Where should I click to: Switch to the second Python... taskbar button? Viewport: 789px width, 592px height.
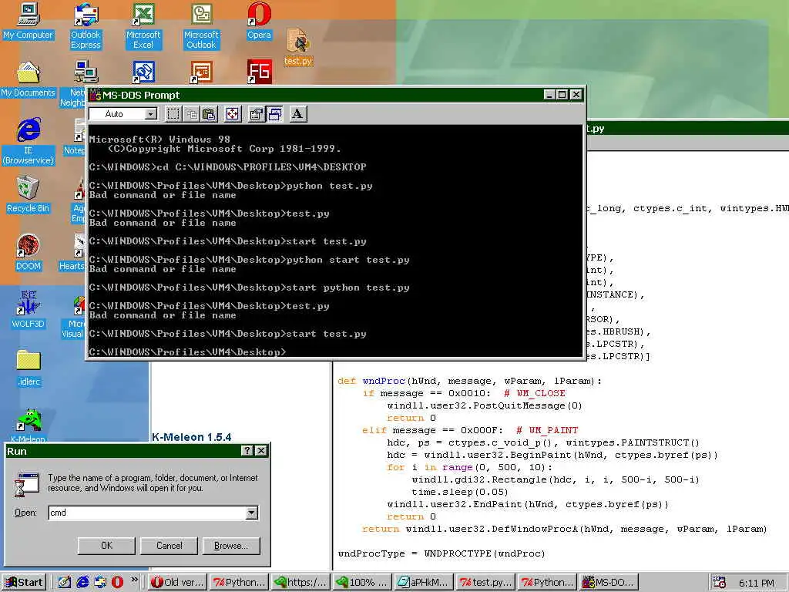click(x=548, y=583)
